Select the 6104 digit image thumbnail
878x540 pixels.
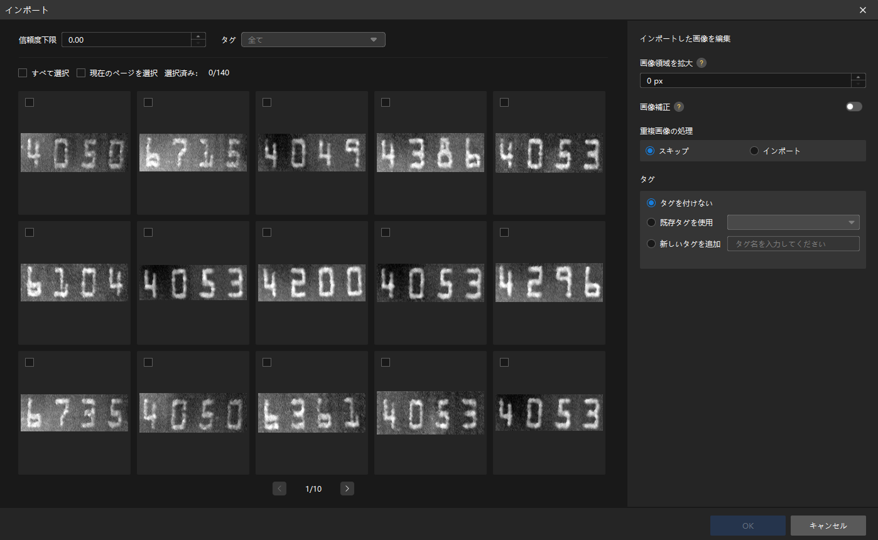(x=74, y=282)
